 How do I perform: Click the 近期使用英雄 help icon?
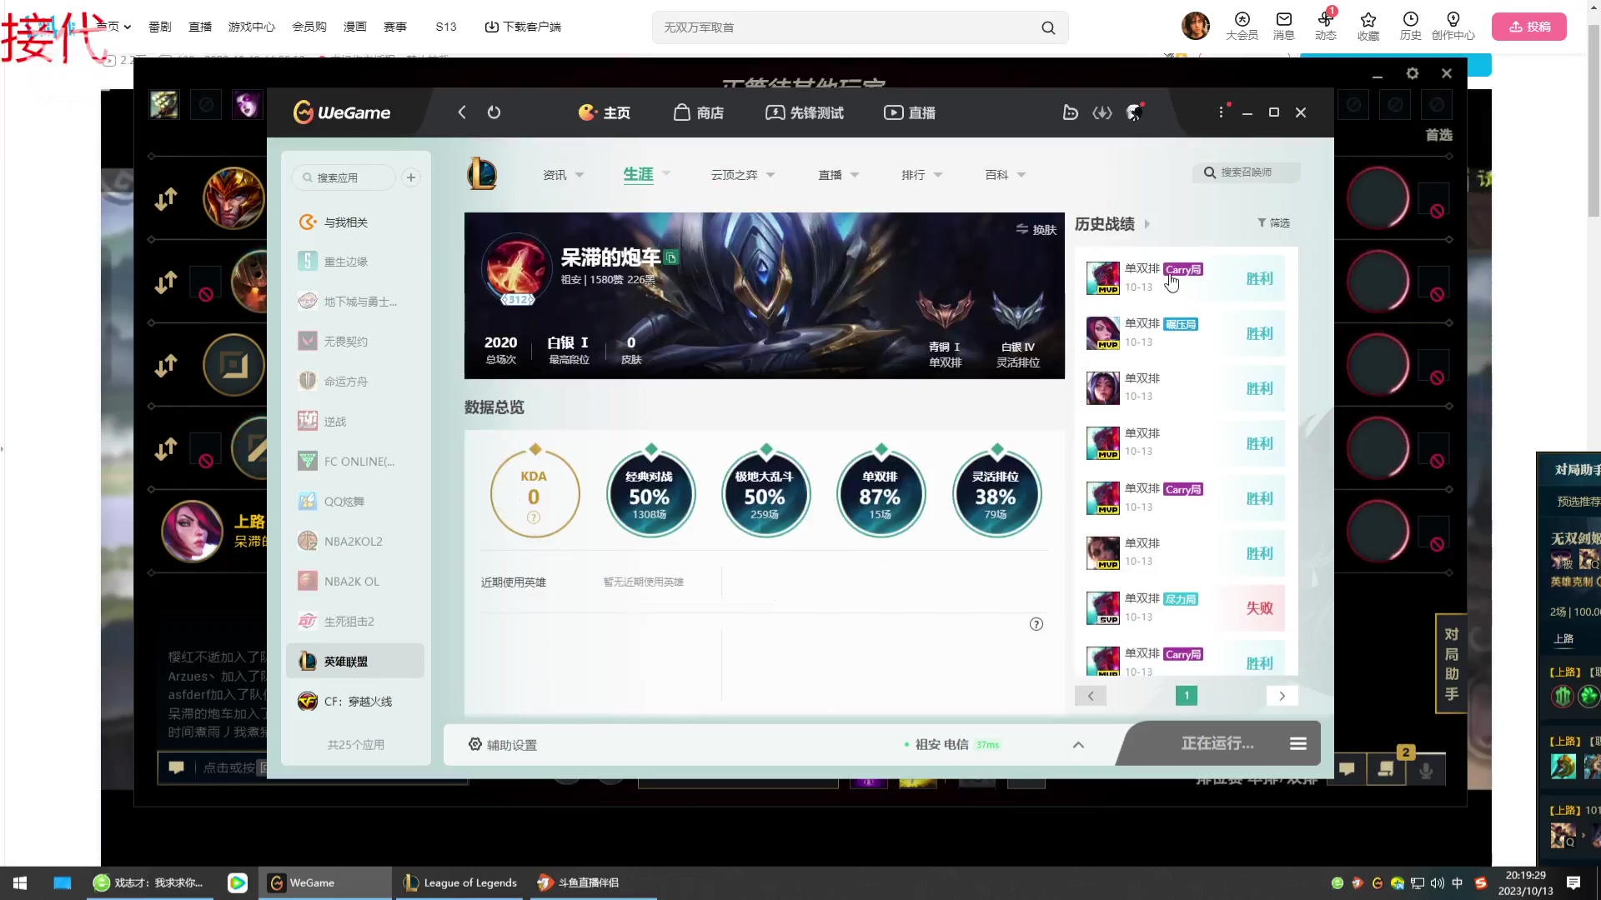pyautogui.click(x=1036, y=624)
